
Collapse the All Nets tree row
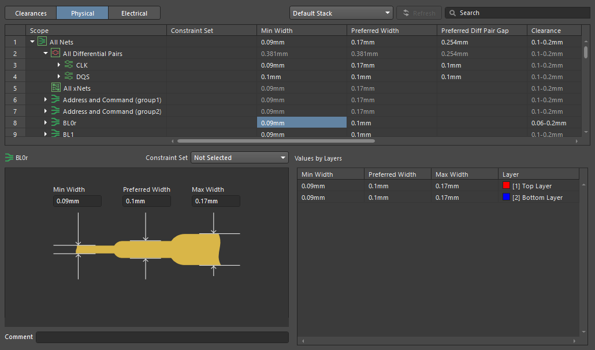click(x=32, y=42)
